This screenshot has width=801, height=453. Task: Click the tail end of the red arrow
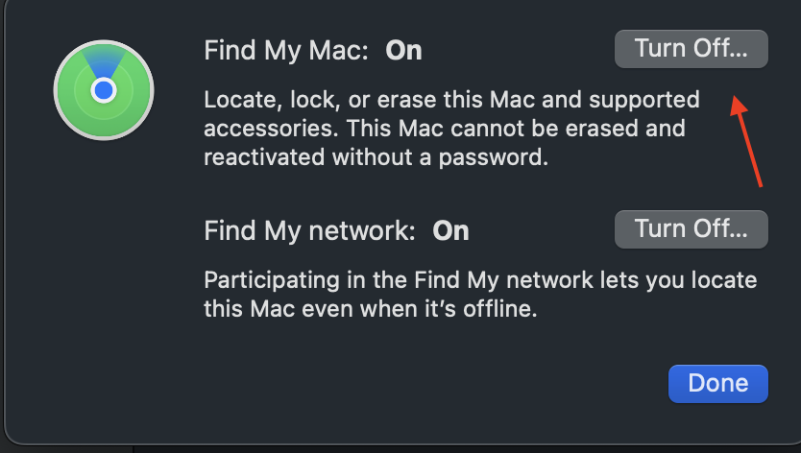pos(761,182)
